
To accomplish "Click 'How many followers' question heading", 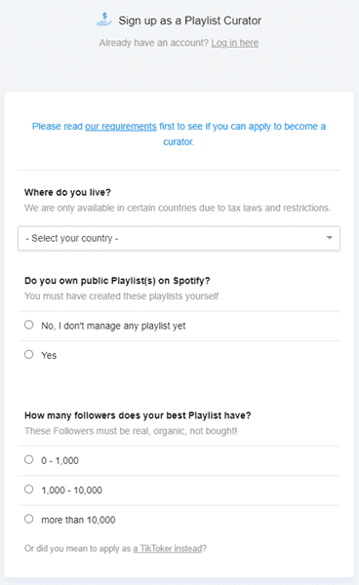I will 138,415.
